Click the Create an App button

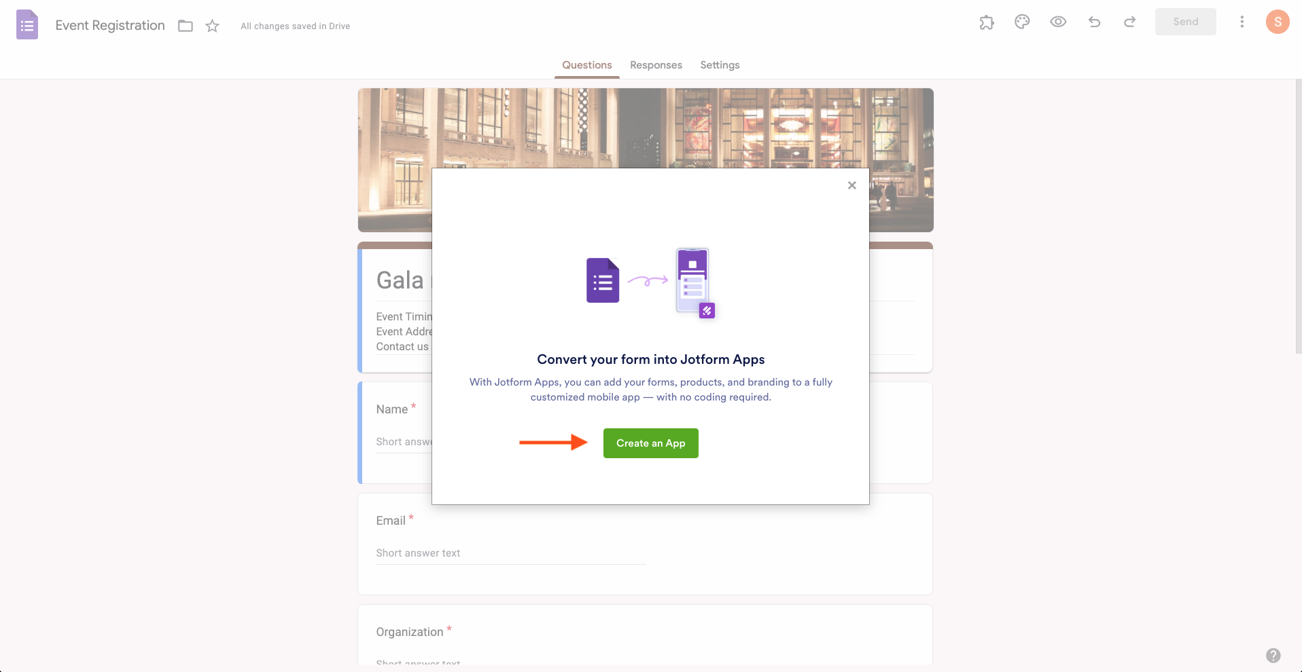tap(651, 443)
